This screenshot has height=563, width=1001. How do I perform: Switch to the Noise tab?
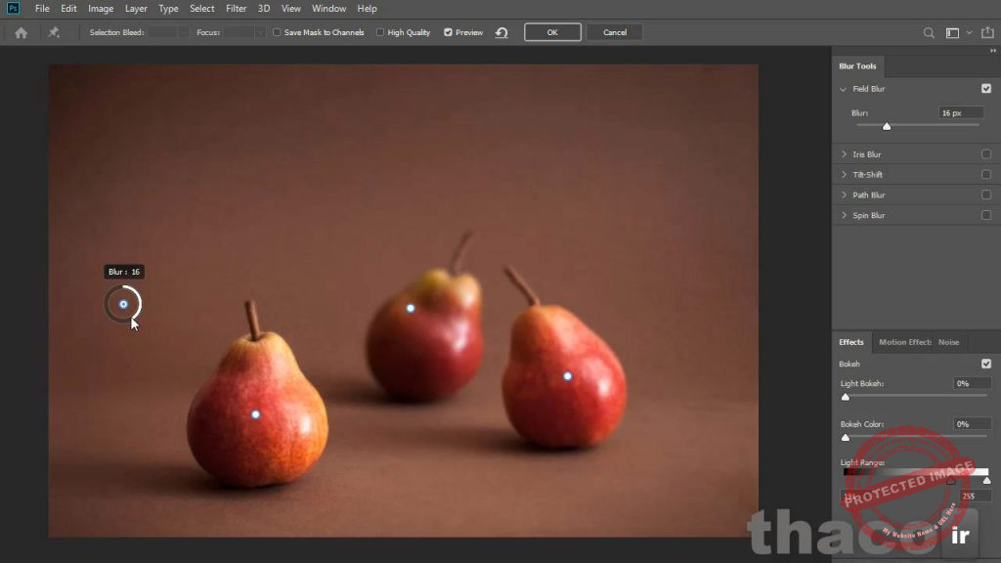click(x=949, y=342)
